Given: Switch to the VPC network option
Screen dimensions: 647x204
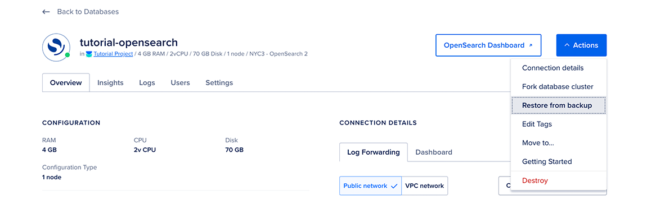Looking at the screenshot, I should tap(425, 186).
